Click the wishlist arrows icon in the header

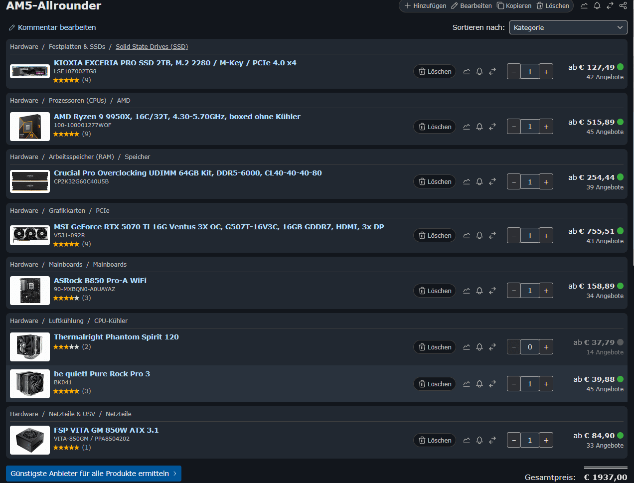pos(610,5)
